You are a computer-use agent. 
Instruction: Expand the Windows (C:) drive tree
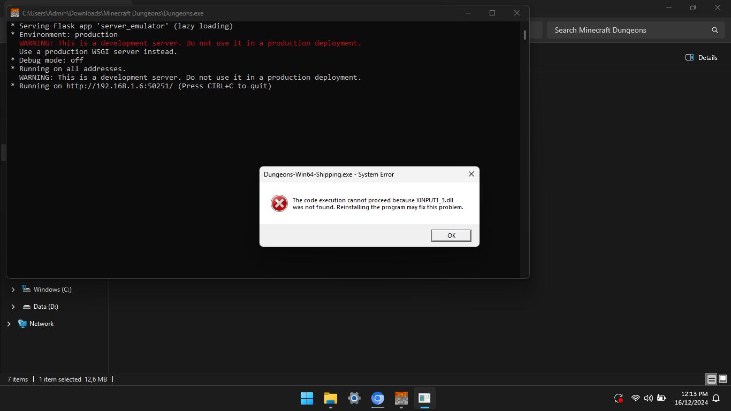(x=13, y=290)
